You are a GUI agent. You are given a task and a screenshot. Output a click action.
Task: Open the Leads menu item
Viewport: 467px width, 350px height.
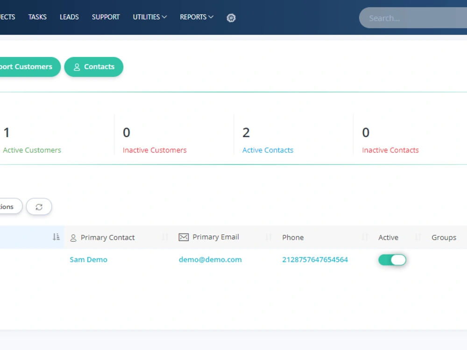(69, 17)
